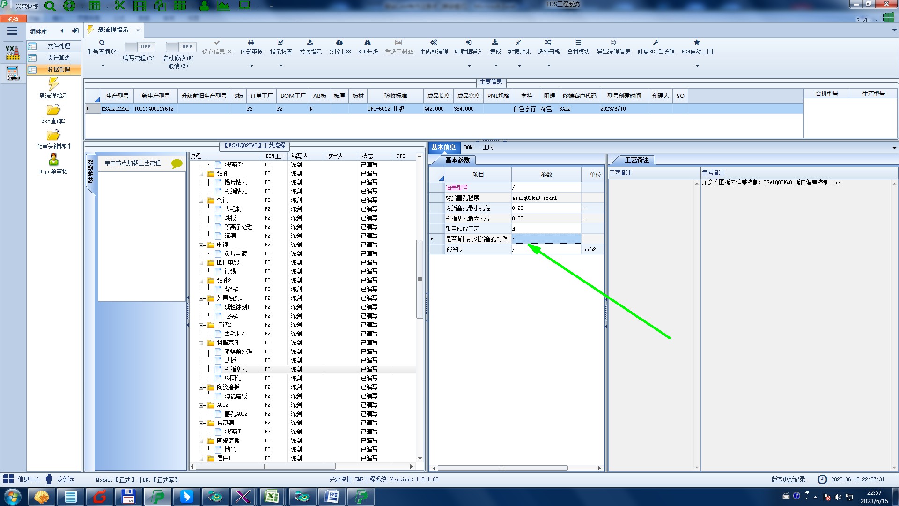Click the 型号查询 search icon

pos(102,43)
